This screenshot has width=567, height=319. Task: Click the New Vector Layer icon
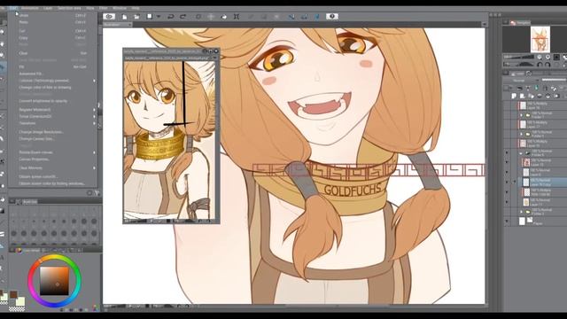point(522,96)
